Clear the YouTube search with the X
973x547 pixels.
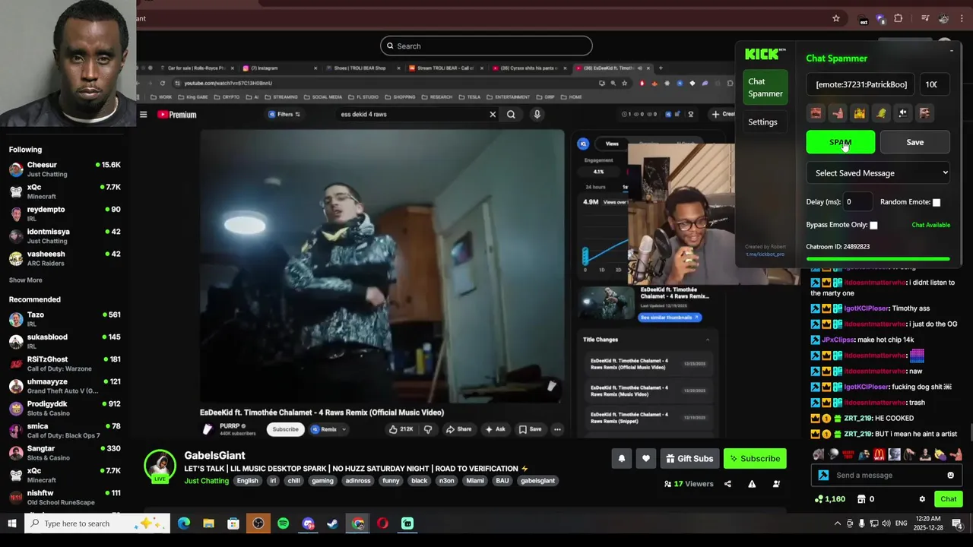pyautogui.click(x=493, y=115)
